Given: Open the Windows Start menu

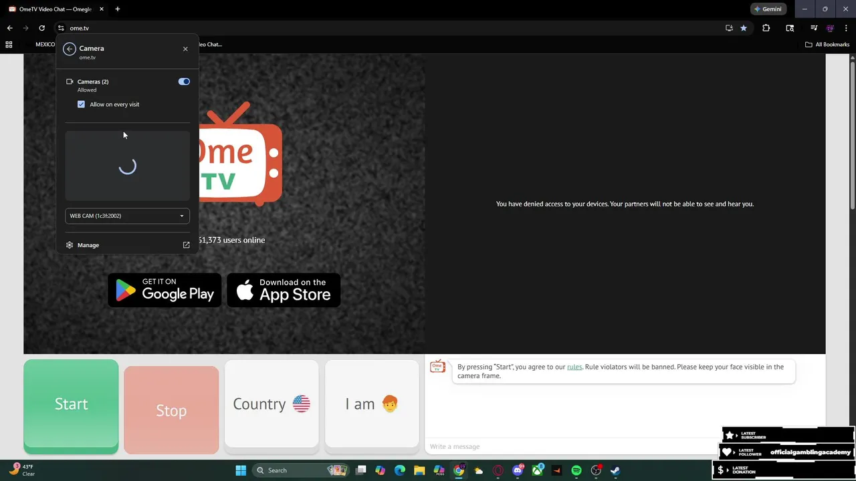Looking at the screenshot, I should (241, 470).
